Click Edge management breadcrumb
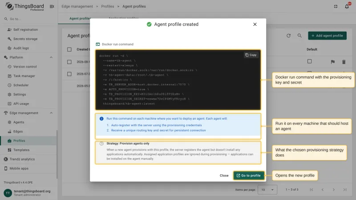Image resolution: width=356 pixels, height=200 pixels. click(77, 6)
